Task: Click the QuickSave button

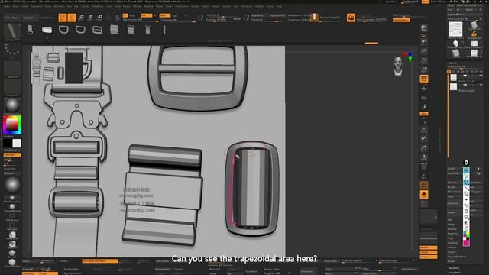Action: [x=391, y=2]
